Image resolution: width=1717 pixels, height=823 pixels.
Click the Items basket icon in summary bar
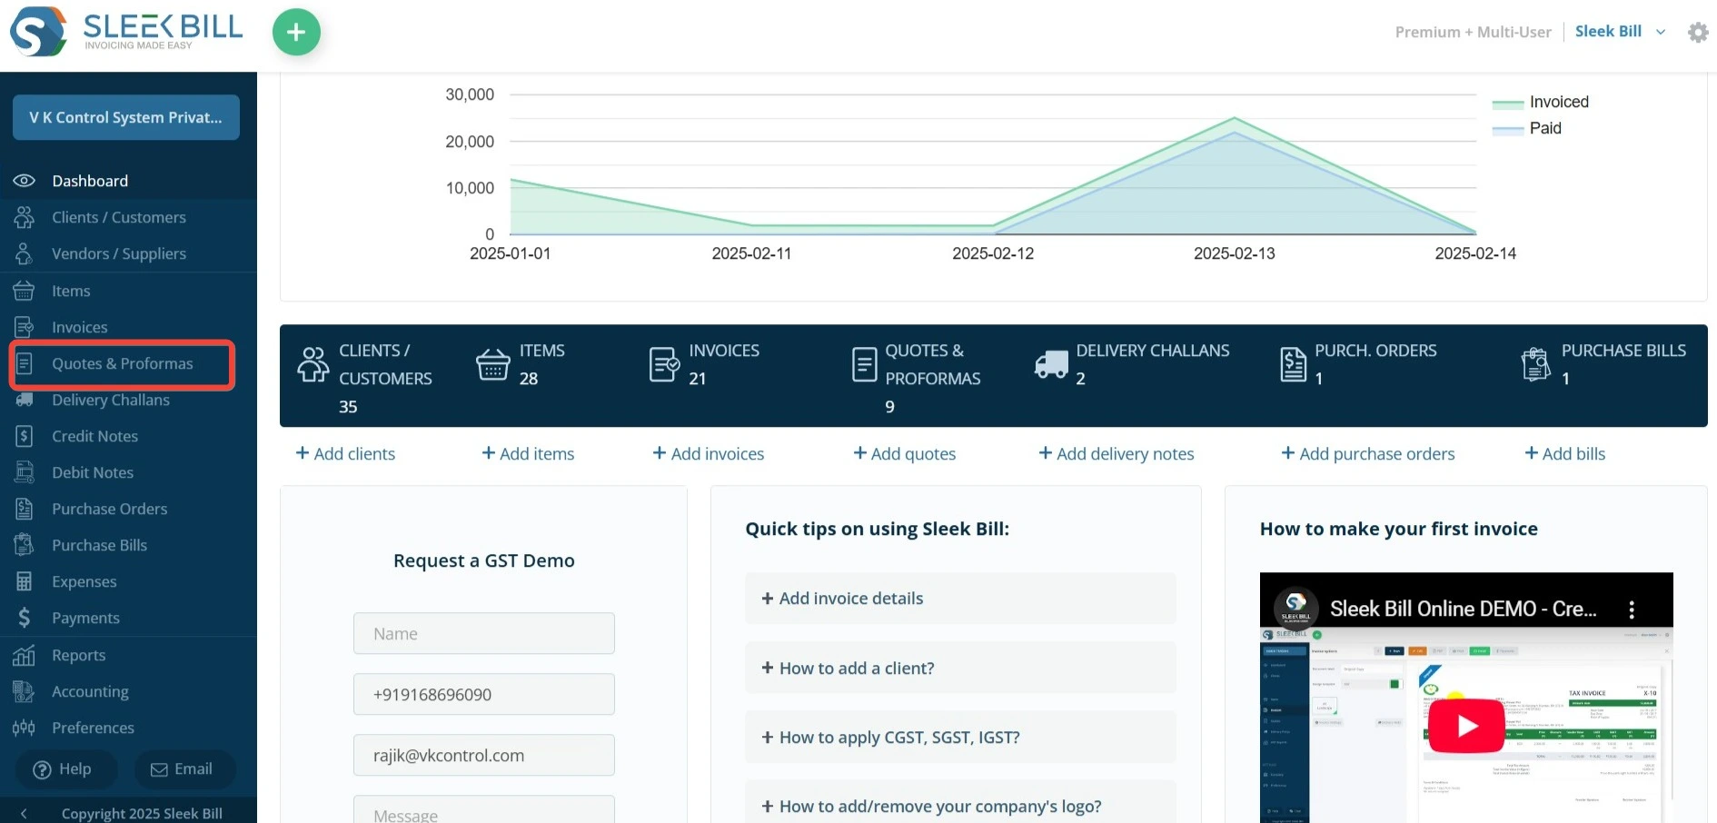point(493,364)
